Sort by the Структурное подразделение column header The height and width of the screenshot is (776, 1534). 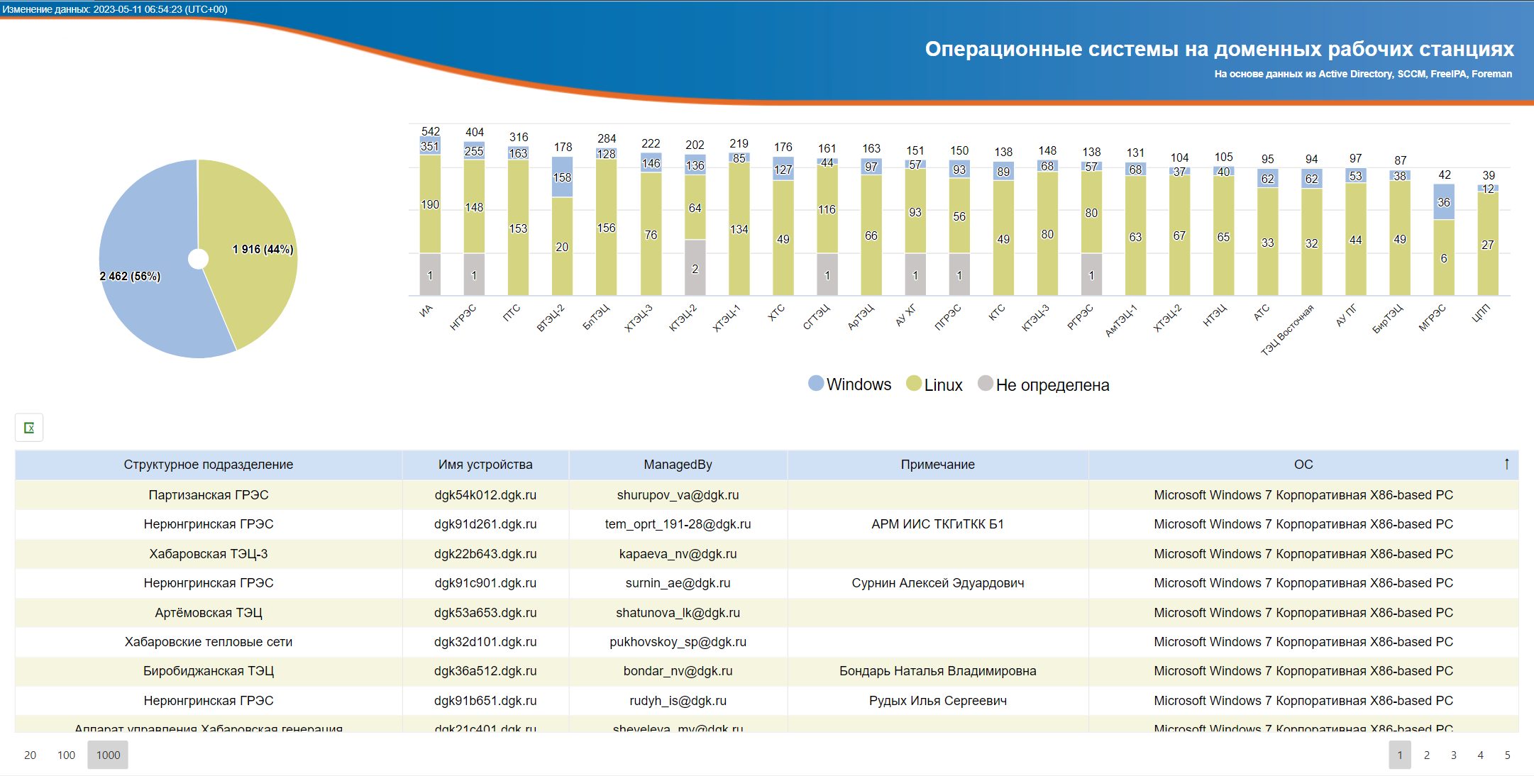pyautogui.click(x=209, y=465)
